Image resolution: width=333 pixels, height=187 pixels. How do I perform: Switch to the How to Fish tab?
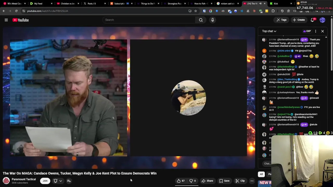point(201,4)
